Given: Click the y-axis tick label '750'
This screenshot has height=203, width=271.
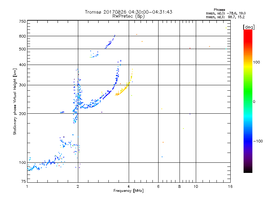Looking at the screenshot, I should coord(22,21).
